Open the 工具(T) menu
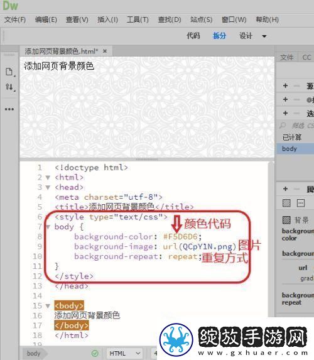Image resolution: width=314 pixels, height=360 pixels. (x=138, y=19)
